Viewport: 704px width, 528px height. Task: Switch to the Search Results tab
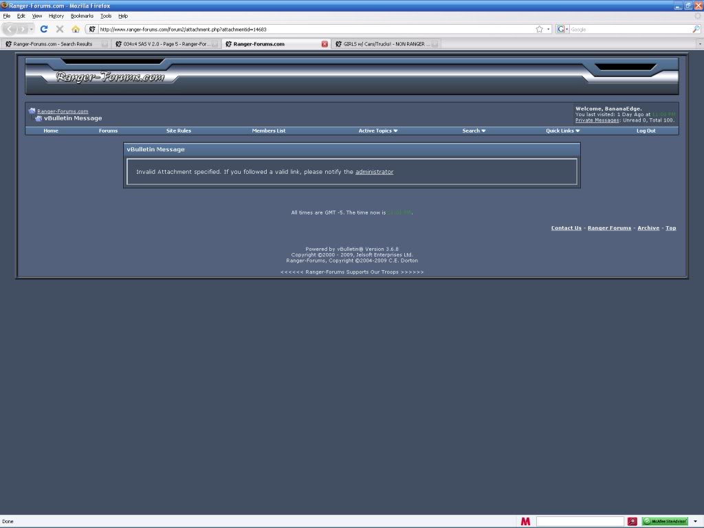[56, 44]
